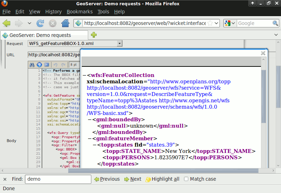Toggle the editor fullscreen mode icon
The width and height of the screenshot is (281, 193).
click(x=47, y=65)
